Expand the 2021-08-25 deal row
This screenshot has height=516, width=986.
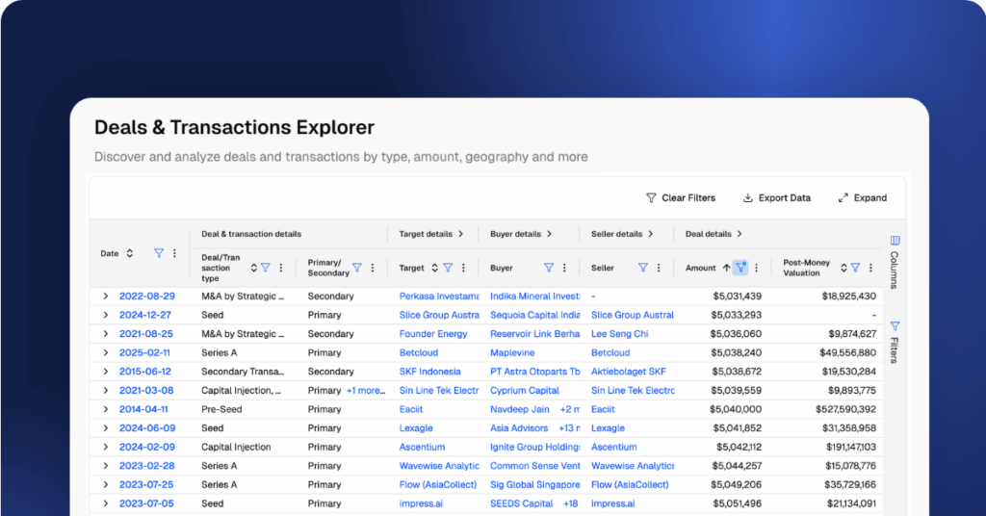pyautogui.click(x=106, y=334)
